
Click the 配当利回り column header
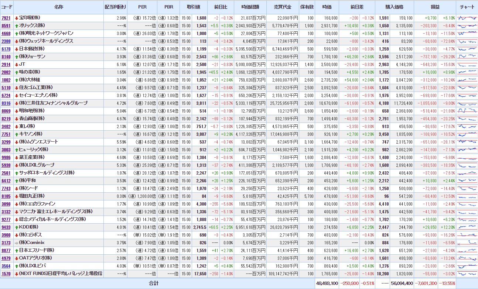pyautogui.click(x=115, y=7)
